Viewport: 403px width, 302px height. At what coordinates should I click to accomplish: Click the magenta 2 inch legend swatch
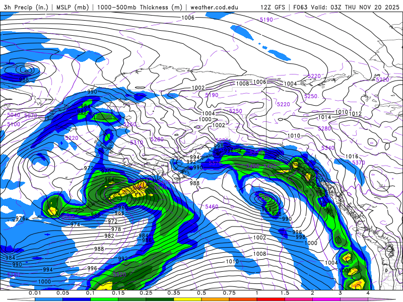click(x=326, y=299)
